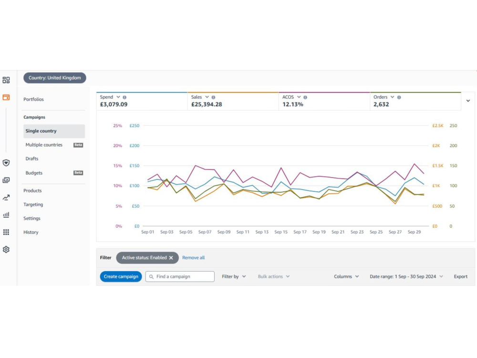Image resolution: width=477 pixels, height=358 pixels.
Task: Click the Orders total 2,632
Action: 381,105
